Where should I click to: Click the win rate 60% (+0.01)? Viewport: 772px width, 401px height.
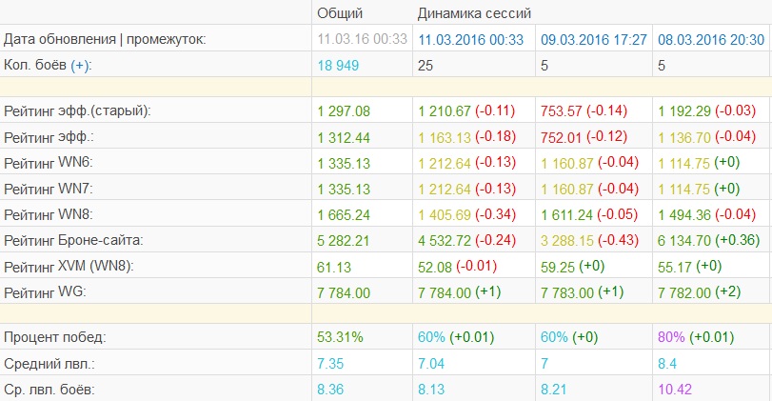456,337
